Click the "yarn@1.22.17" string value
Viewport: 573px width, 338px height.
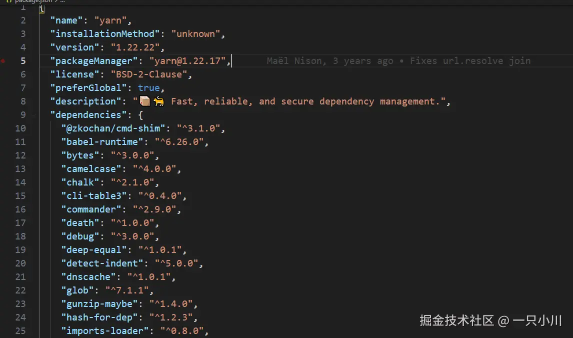point(187,61)
